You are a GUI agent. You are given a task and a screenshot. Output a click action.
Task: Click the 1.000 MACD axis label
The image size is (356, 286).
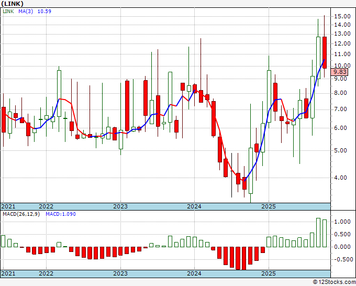click(342, 222)
